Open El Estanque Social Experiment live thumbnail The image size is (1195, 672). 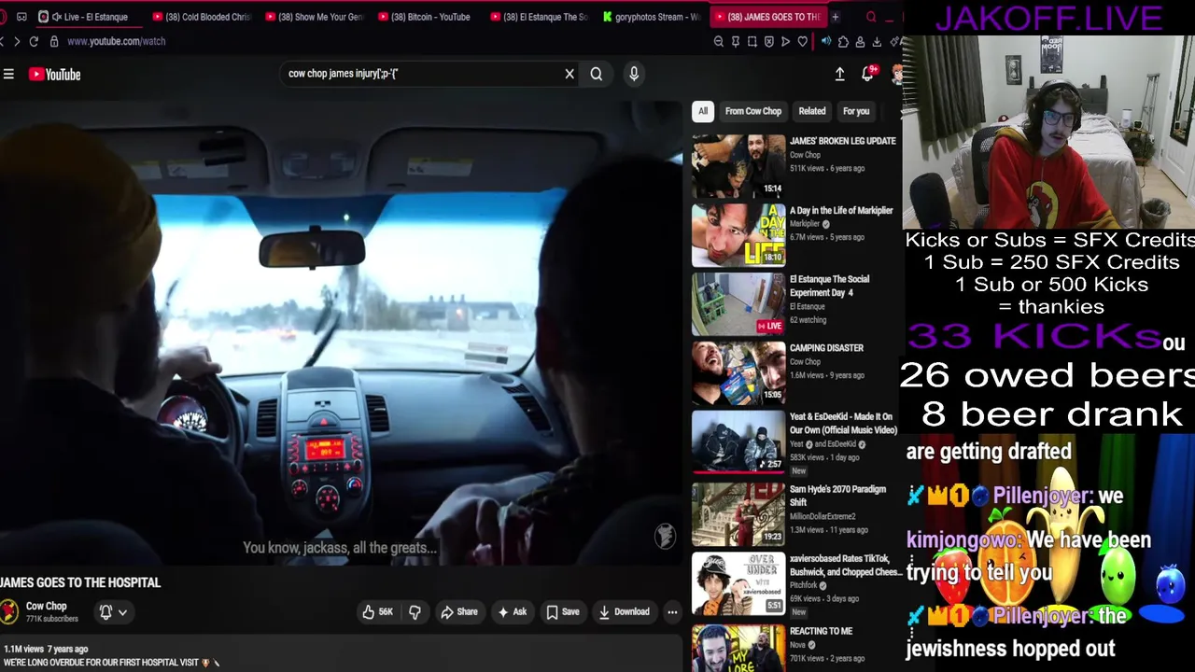[x=738, y=303]
